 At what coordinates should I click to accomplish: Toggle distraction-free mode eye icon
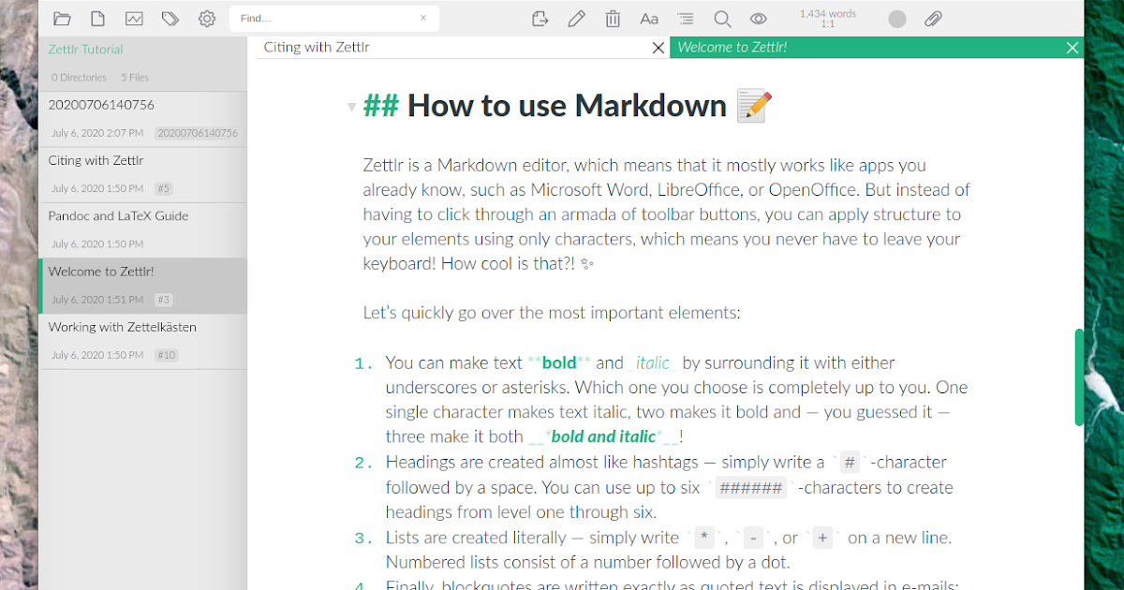(759, 19)
